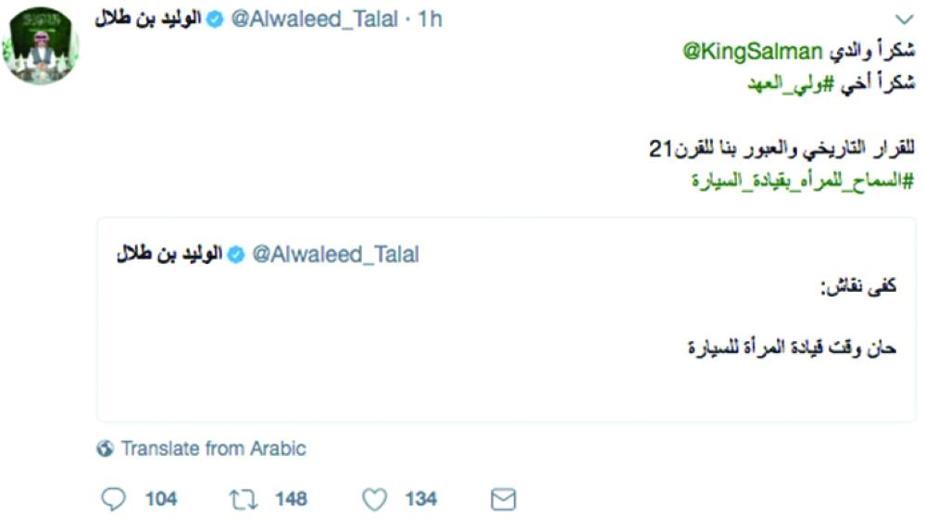Click the globe icon beside Translate

point(106,449)
